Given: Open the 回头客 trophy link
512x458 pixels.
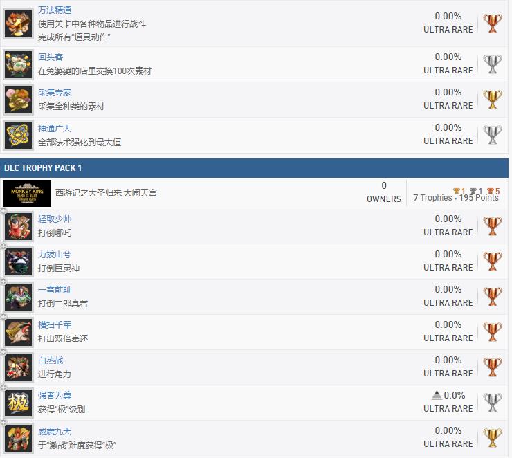Looking at the screenshot, I should pyautogui.click(x=51, y=57).
